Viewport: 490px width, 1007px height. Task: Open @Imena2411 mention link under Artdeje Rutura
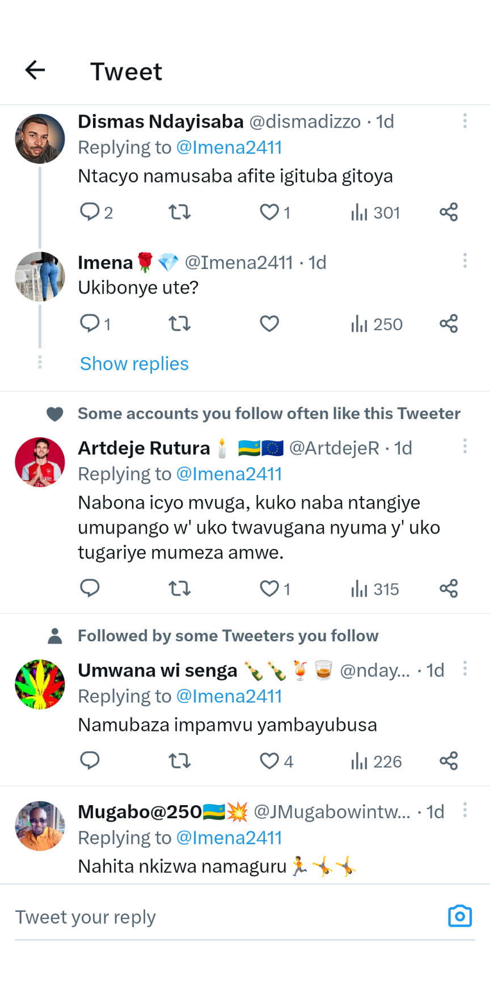tap(229, 474)
